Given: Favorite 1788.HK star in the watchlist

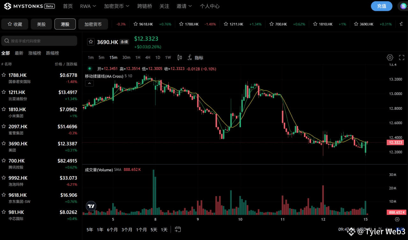Looking at the screenshot, I should 4,75.
